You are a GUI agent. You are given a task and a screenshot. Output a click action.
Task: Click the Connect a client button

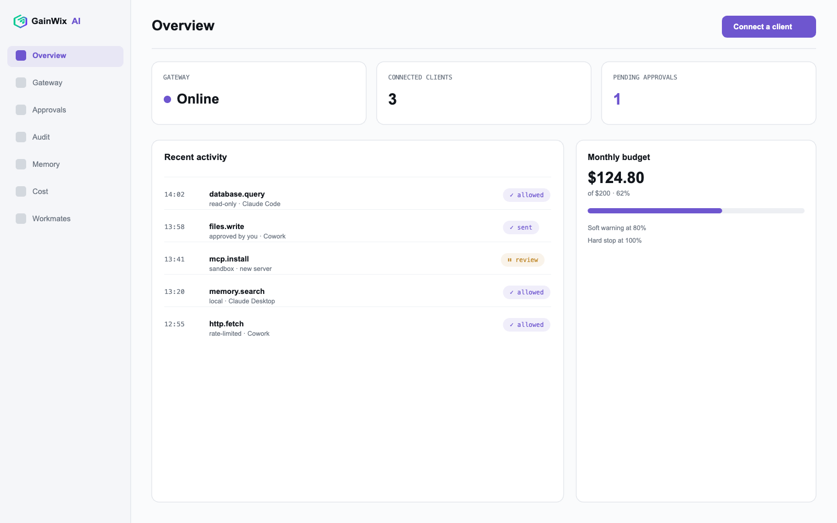click(x=768, y=27)
